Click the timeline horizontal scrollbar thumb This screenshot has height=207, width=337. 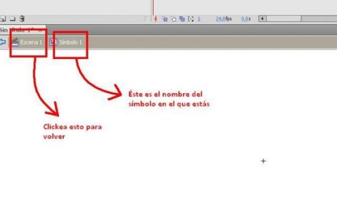284,19
